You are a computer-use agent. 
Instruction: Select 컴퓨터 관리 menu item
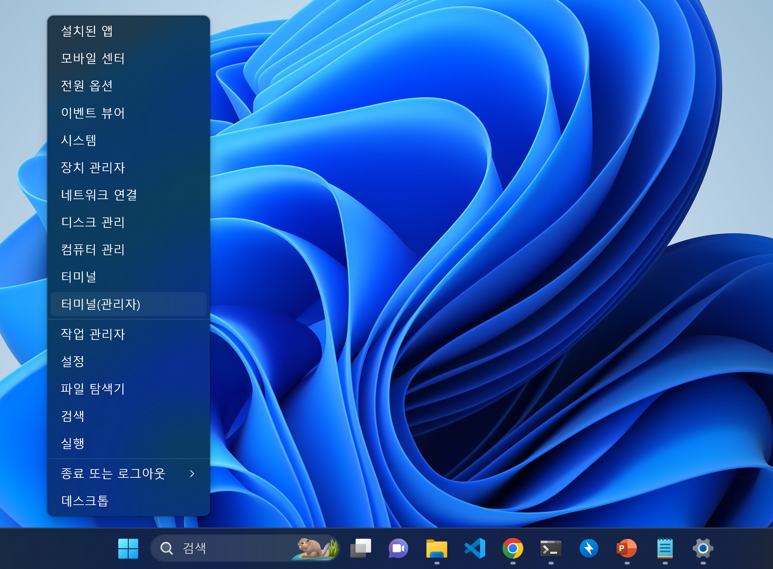(x=129, y=249)
